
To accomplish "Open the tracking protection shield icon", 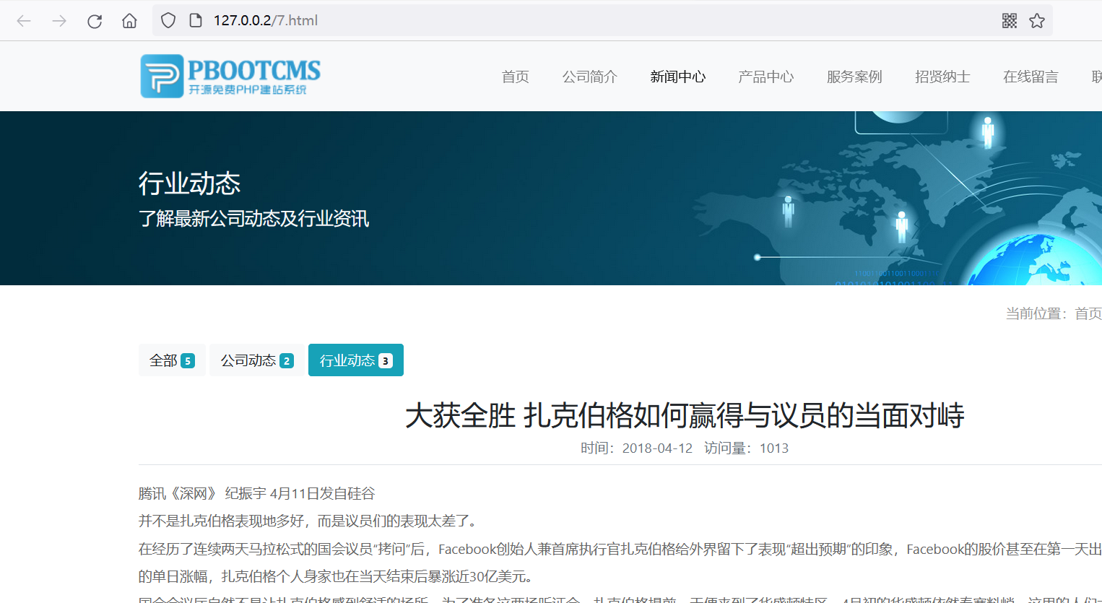I will point(167,20).
